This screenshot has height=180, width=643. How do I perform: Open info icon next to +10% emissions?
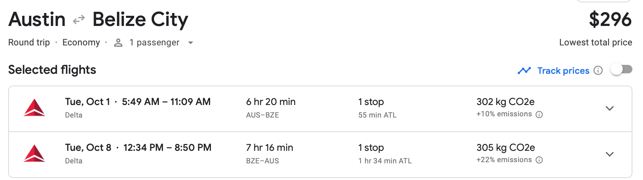[x=539, y=115]
